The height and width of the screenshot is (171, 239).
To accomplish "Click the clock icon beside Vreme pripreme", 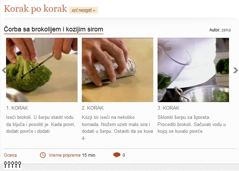I will (43, 155).
